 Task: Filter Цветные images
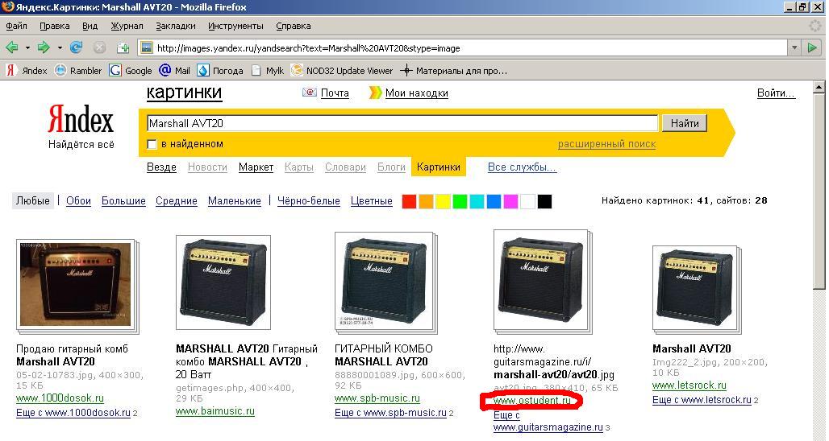[372, 200]
